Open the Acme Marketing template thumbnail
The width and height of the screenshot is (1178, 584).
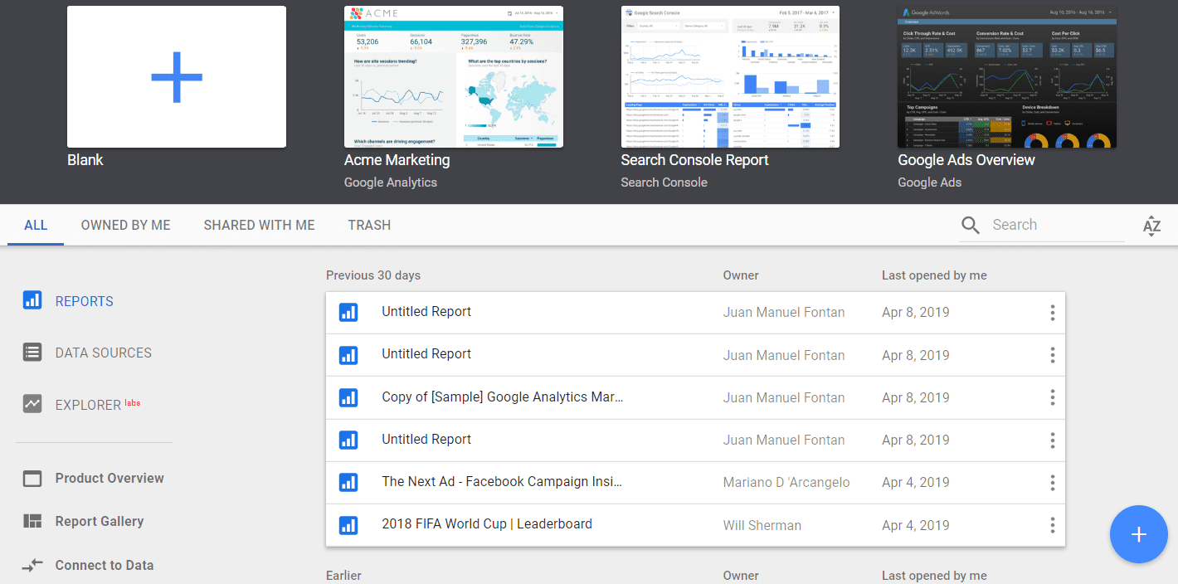454,77
